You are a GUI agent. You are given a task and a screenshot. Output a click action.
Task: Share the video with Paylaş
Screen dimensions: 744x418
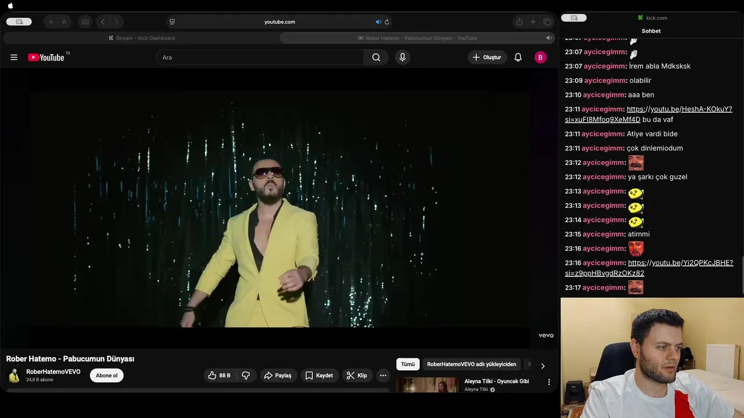278,376
